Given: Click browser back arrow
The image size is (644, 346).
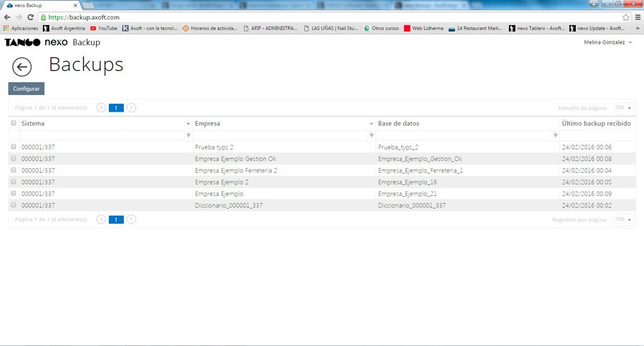Looking at the screenshot, I should [7, 17].
